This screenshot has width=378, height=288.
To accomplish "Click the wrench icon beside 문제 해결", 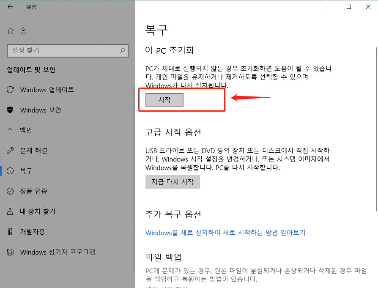I will [9, 151].
